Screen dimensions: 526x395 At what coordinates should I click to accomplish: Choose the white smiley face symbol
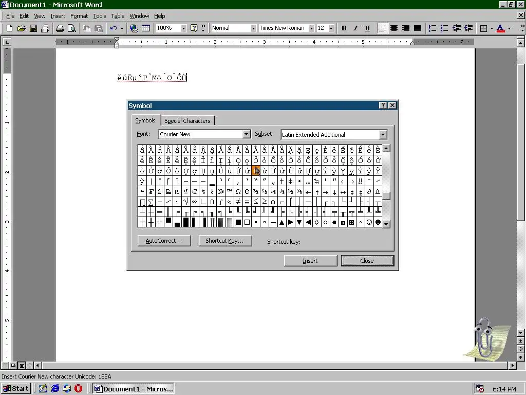click(x=369, y=222)
